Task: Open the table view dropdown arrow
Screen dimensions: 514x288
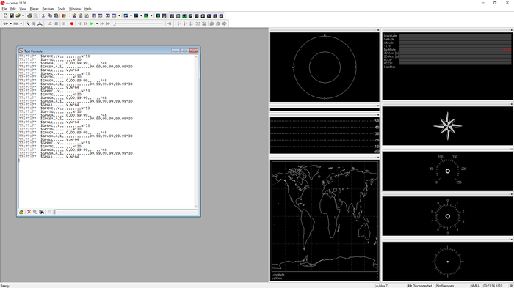Action: 119,15
